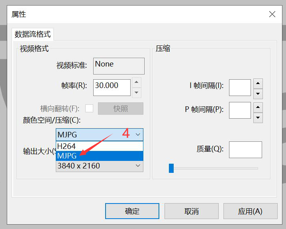This screenshot has height=229, width=286.
Task: Increase I 帧间隔 with the up arrow
Action: pyautogui.click(x=258, y=84)
